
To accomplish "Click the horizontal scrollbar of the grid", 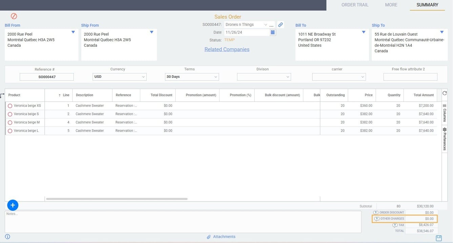I will click(x=117, y=199).
